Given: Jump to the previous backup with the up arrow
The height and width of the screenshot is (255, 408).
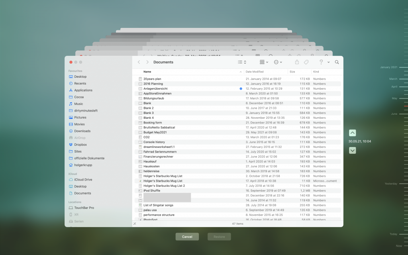Looking at the screenshot, I should [x=352, y=133].
